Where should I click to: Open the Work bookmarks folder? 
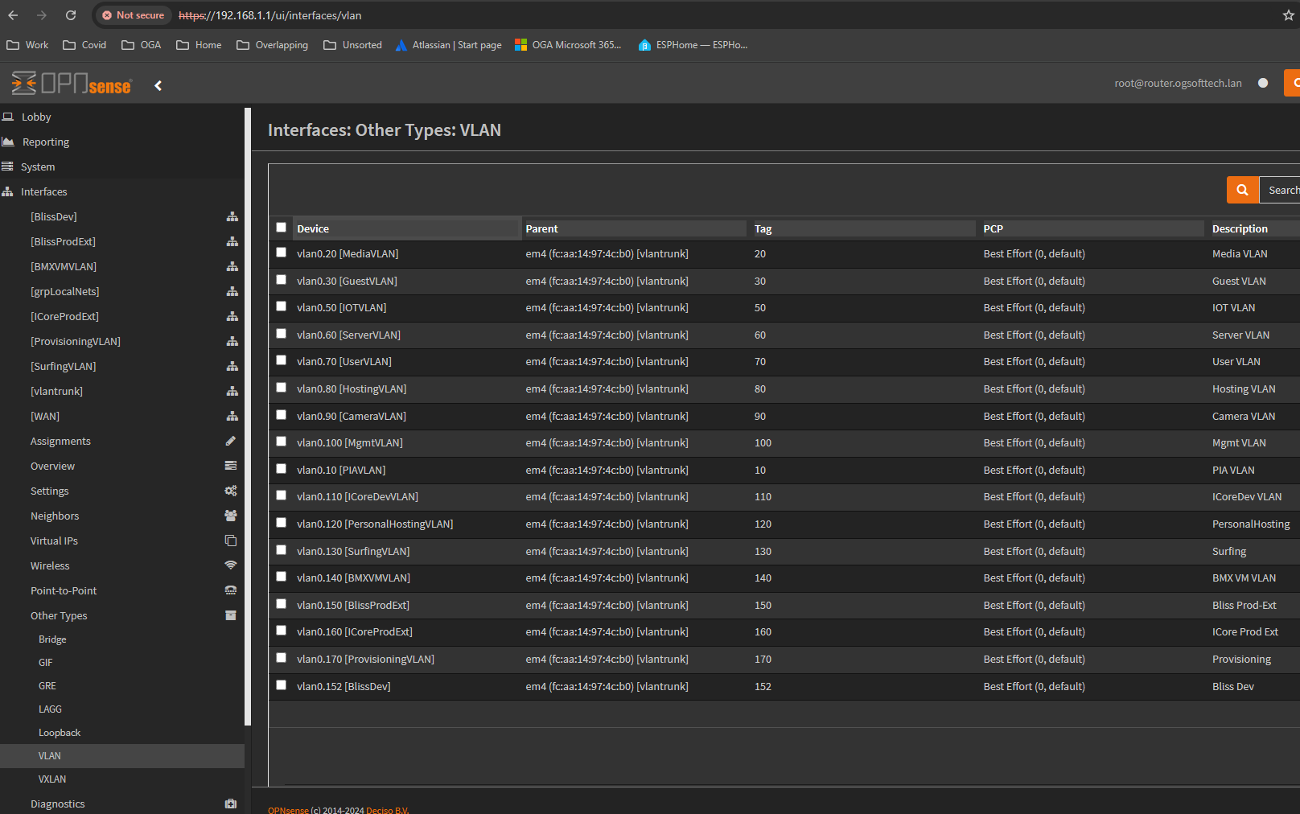pos(27,45)
